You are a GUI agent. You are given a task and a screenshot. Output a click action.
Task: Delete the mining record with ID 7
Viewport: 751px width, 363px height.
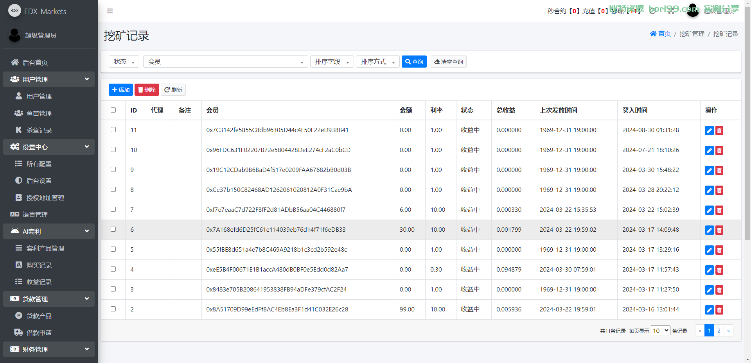point(719,210)
